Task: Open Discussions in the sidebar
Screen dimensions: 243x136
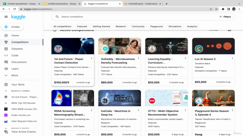Action: click(19, 62)
